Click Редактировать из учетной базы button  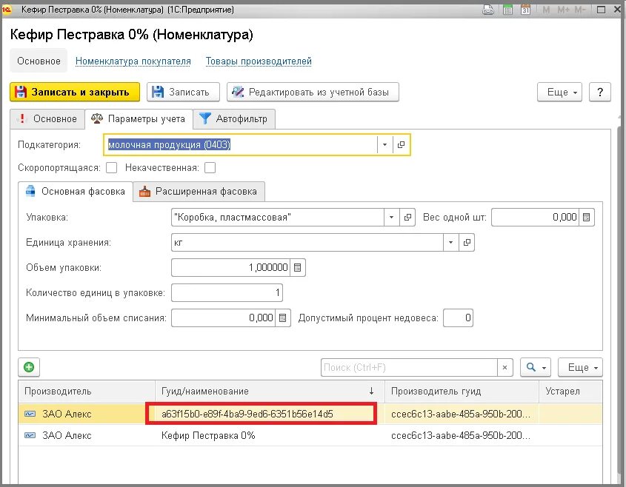click(x=313, y=92)
